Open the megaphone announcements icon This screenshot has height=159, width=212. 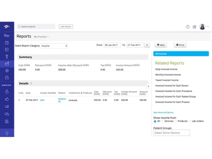coord(7,106)
